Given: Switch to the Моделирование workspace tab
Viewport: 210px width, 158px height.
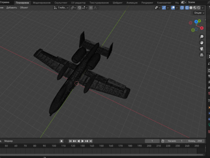Looking at the screenshot, I should point(42,3).
